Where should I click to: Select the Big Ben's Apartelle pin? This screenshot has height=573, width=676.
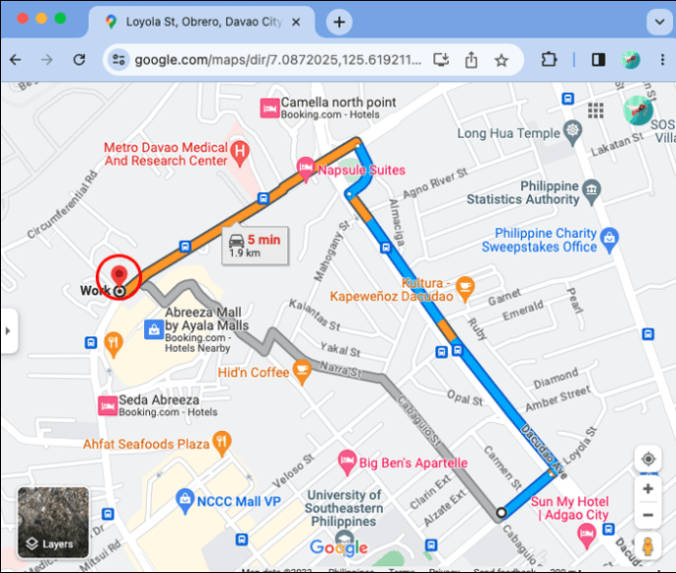tap(347, 462)
